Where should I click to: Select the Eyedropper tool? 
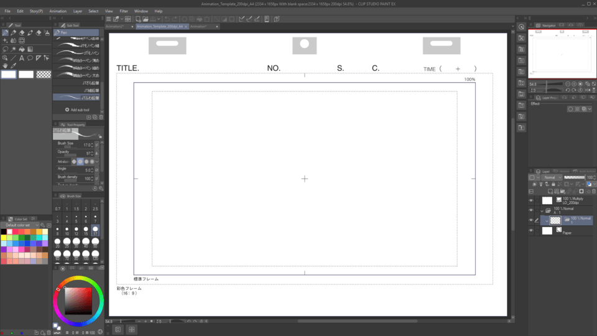(13, 66)
